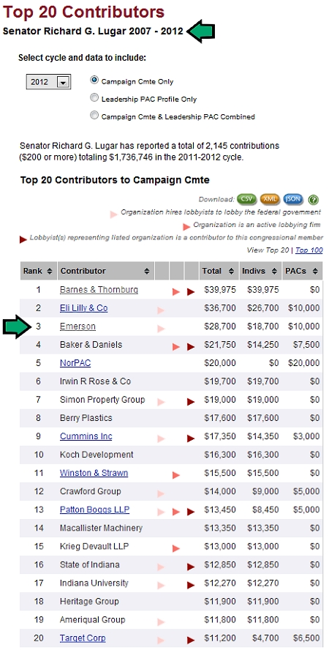This screenshot has height=653, width=329.
Task: Download data as CSV
Action: 246,199
